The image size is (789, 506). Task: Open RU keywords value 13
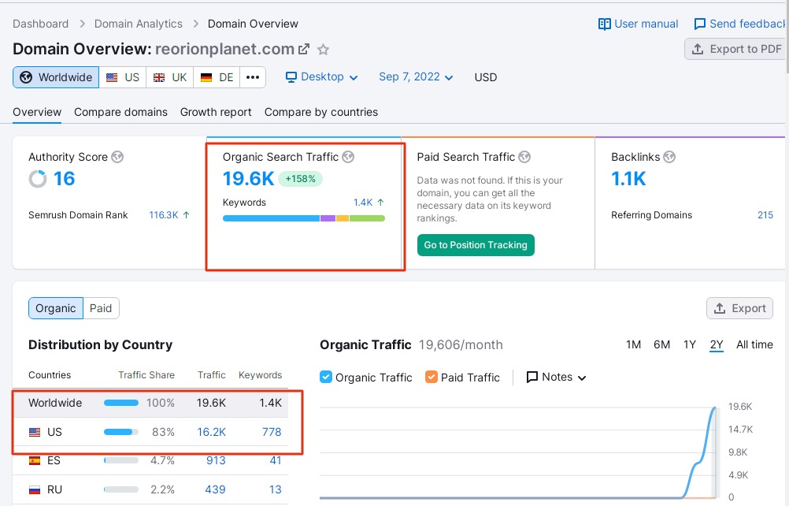coord(276,489)
